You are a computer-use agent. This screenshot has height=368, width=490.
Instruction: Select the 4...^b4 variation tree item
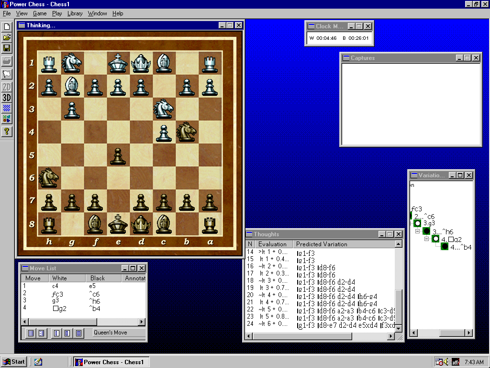click(461, 247)
